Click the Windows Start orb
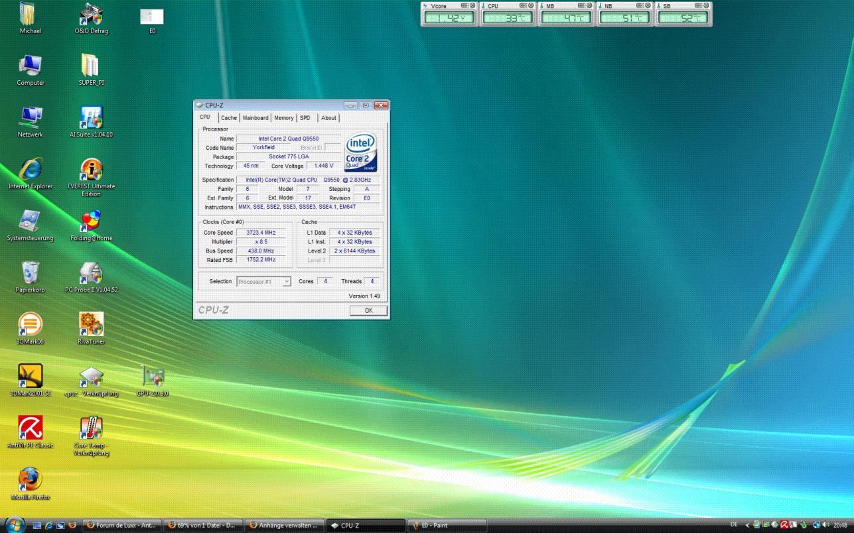The width and height of the screenshot is (854, 533). 15,524
